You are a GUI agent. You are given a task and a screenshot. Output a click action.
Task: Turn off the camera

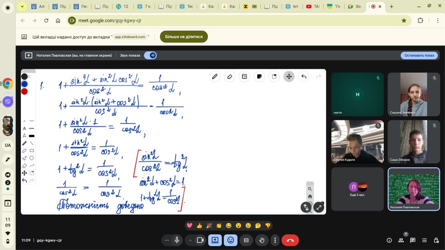click(200, 240)
